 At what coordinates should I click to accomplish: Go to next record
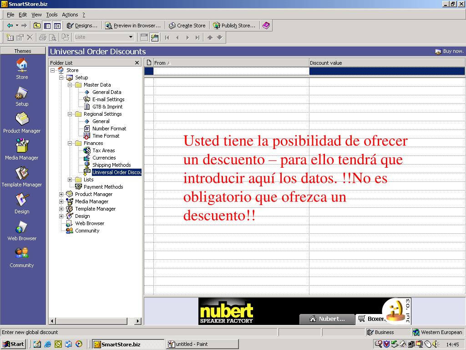(187, 37)
